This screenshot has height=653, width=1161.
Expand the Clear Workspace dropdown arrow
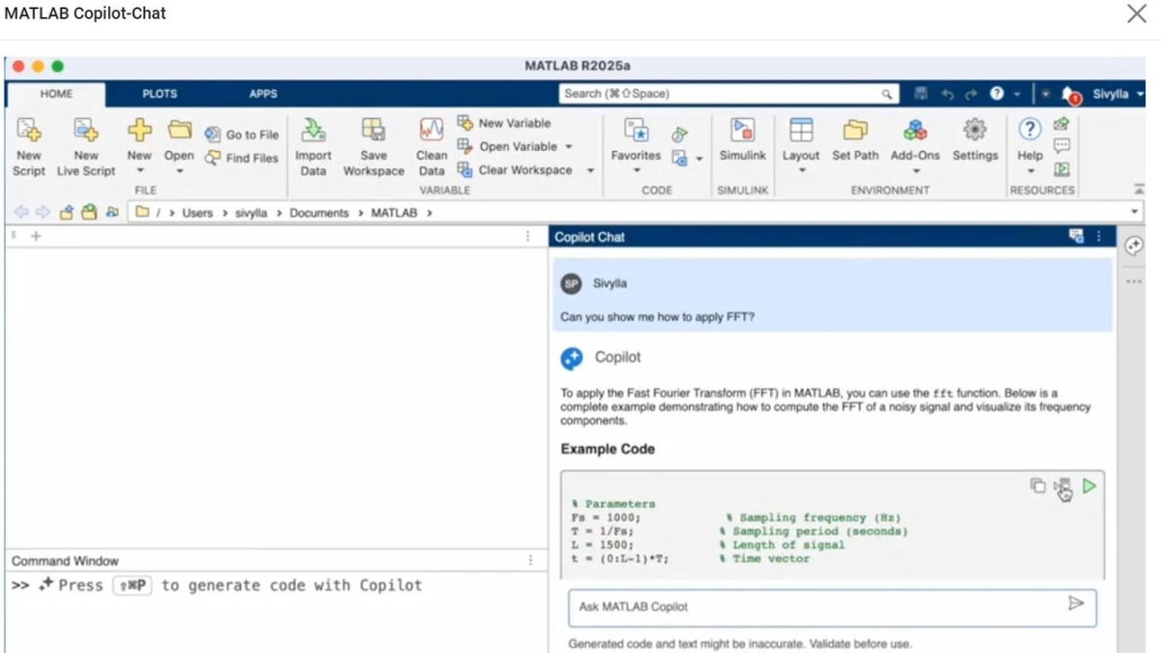point(590,170)
